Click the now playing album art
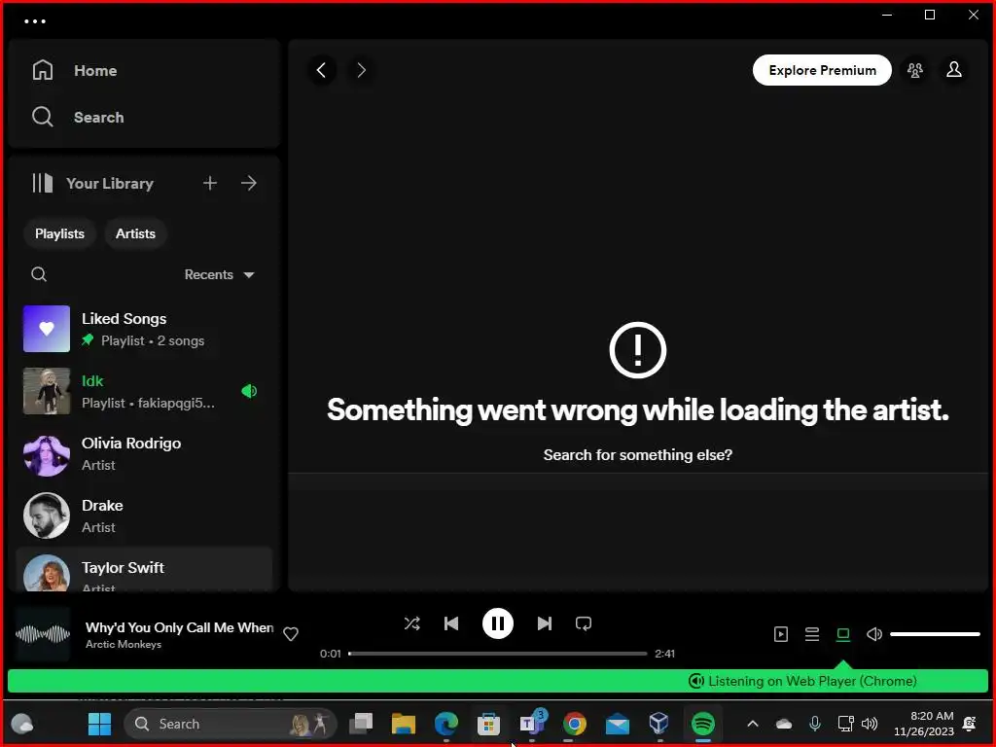The image size is (996, 747). click(43, 634)
